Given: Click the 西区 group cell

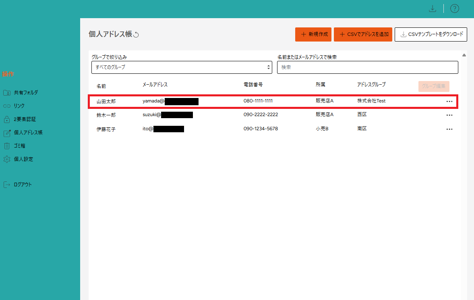Looking at the screenshot, I should (x=362, y=115).
